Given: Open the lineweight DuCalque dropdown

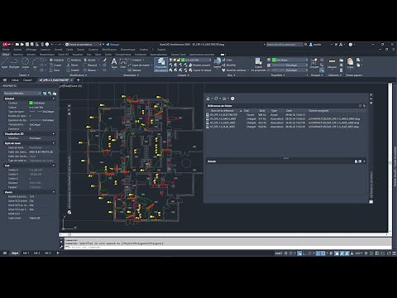Looking at the screenshot, I should (x=289, y=65).
